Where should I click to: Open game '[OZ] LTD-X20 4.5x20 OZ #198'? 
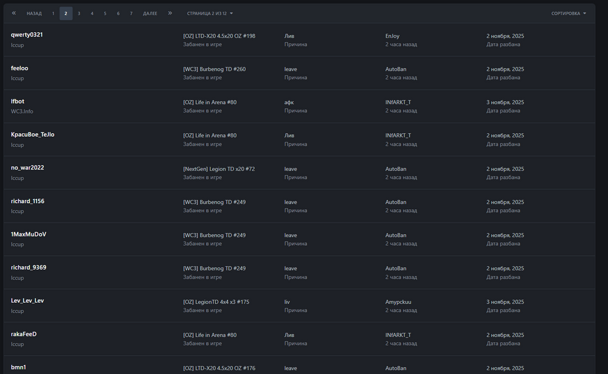219,36
